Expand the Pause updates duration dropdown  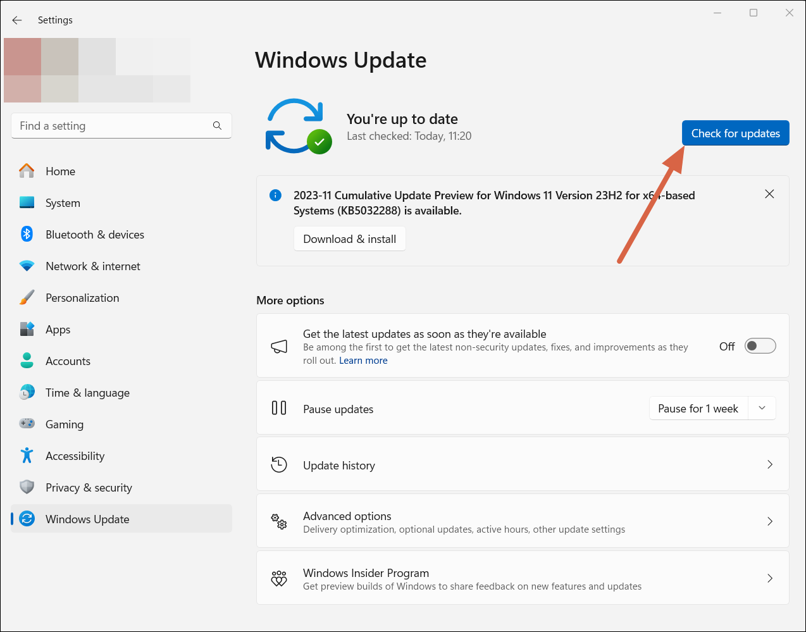coord(762,408)
